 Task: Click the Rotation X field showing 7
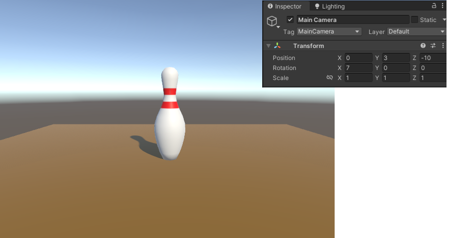(358, 67)
